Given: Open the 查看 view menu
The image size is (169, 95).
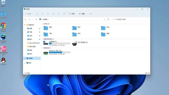Looking at the screenshot, I should tap(82, 14).
